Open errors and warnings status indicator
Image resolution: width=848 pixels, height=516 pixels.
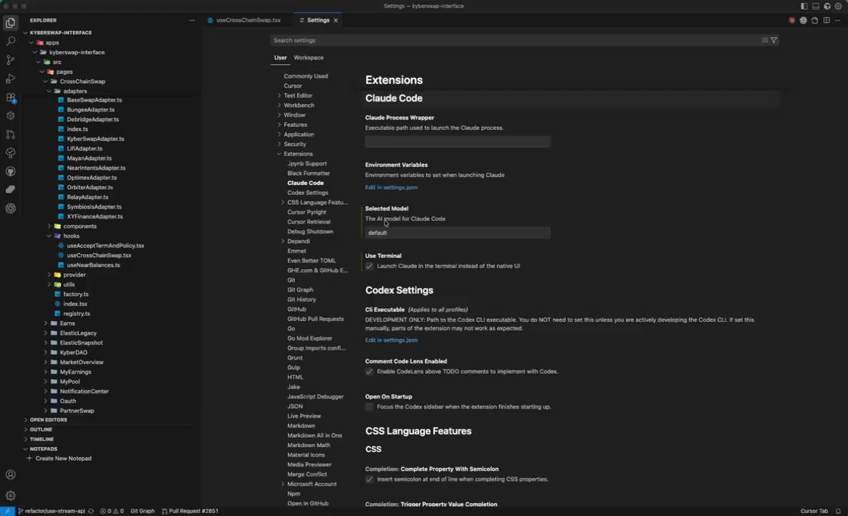pyautogui.click(x=112, y=511)
